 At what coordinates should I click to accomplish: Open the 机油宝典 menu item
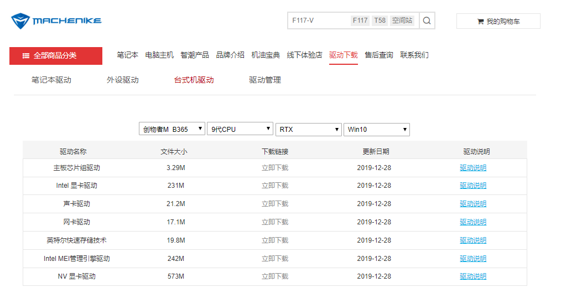click(x=266, y=55)
